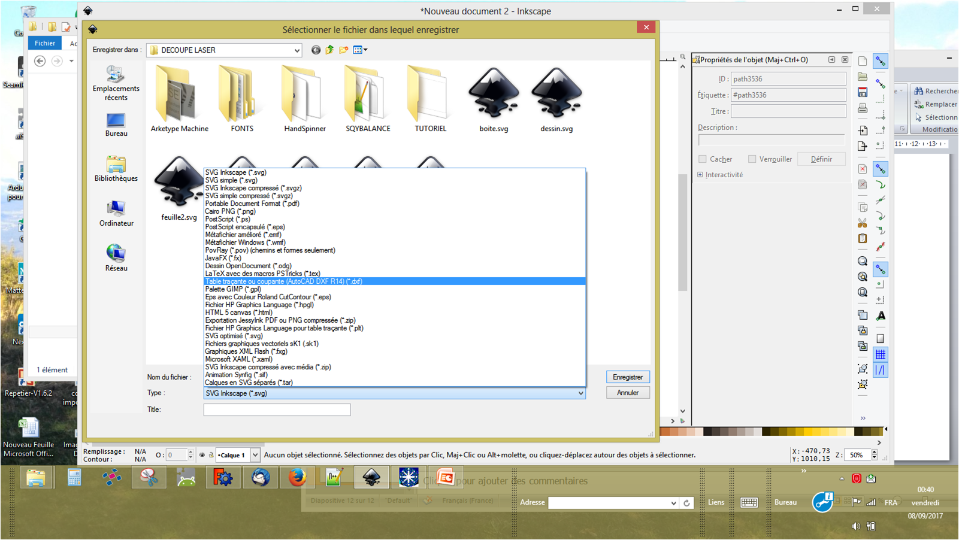Toggle layer lock icon beside Calque 1
This screenshot has height=540, width=959.
click(x=211, y=455)
